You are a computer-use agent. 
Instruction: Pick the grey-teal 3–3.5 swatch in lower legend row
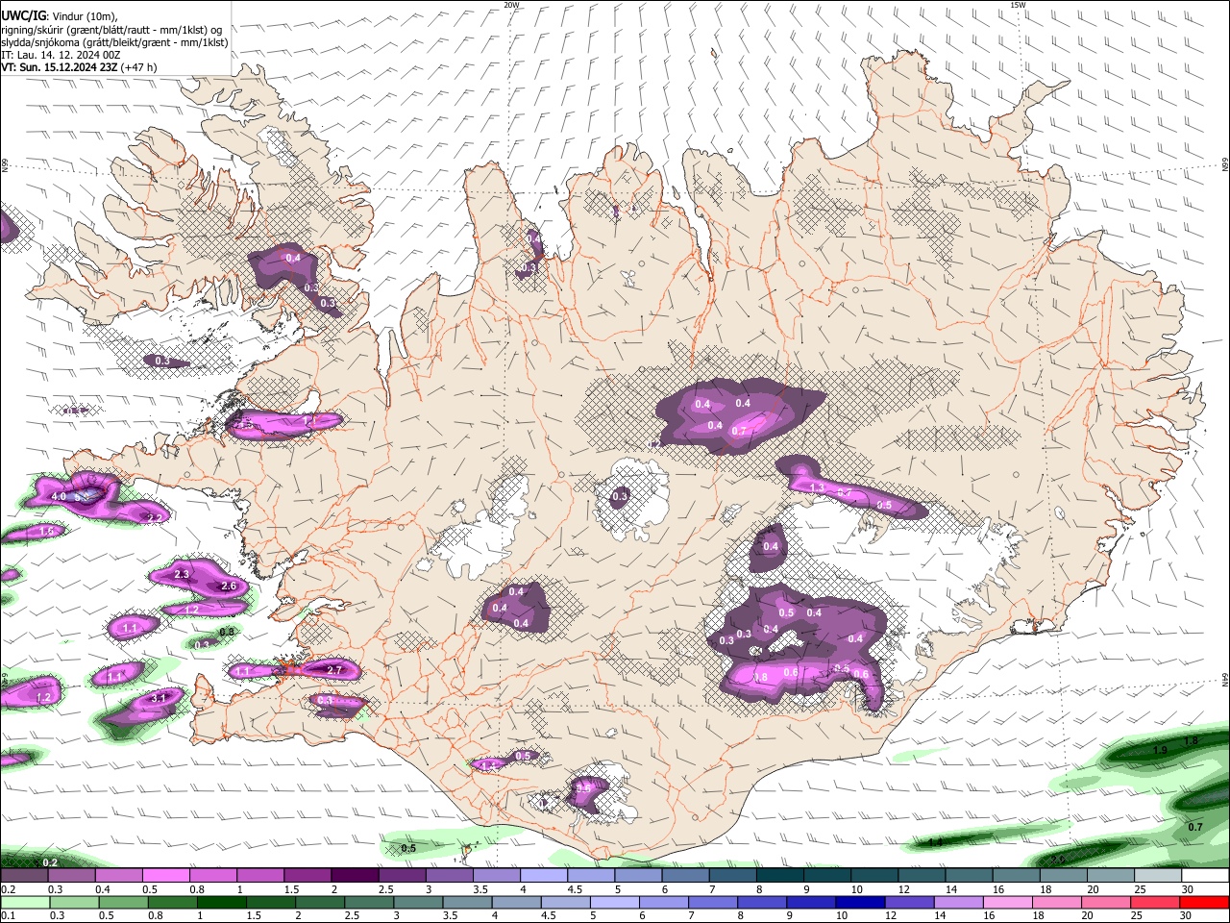pyautogui.click(x=418, y=903)
